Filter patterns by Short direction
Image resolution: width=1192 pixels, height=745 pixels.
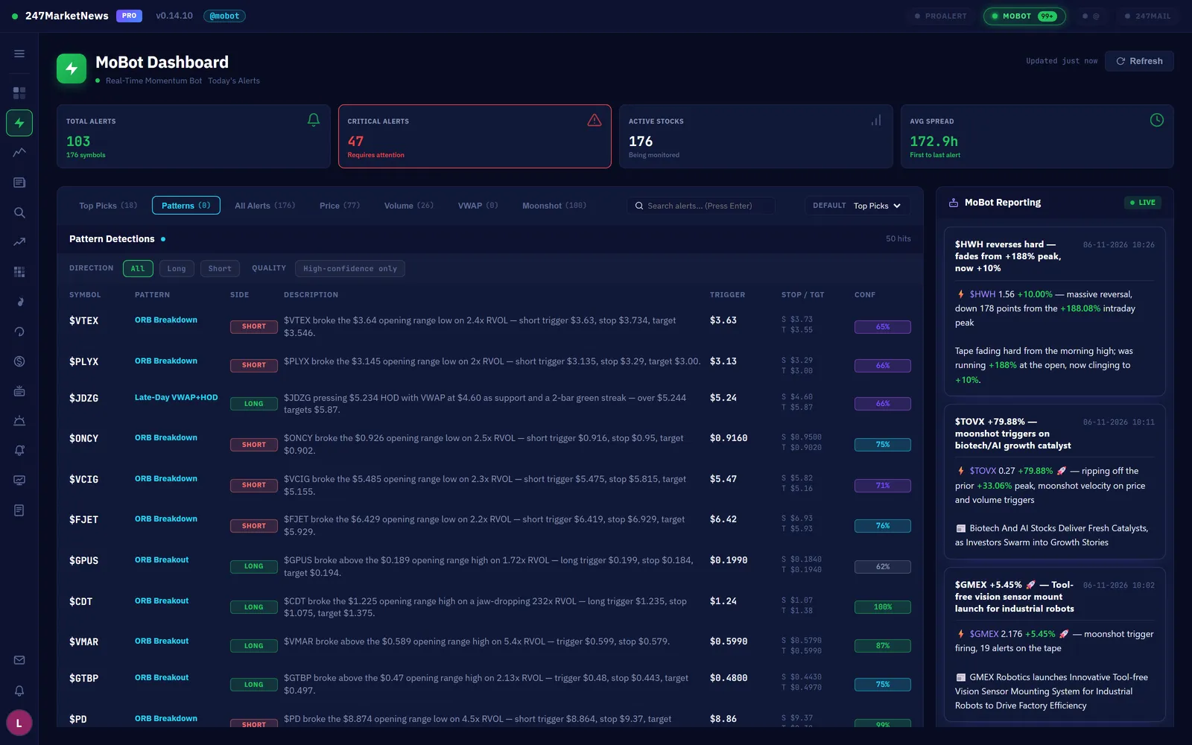pyautogui.click(x=220, y=268)
